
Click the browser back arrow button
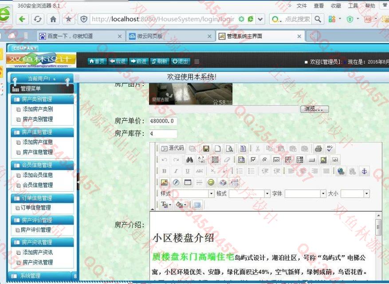[x=22, y=19]
